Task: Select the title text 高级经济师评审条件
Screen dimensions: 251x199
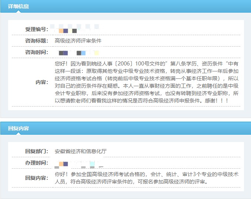Action: pyautogui.click(x=78, y=41)
